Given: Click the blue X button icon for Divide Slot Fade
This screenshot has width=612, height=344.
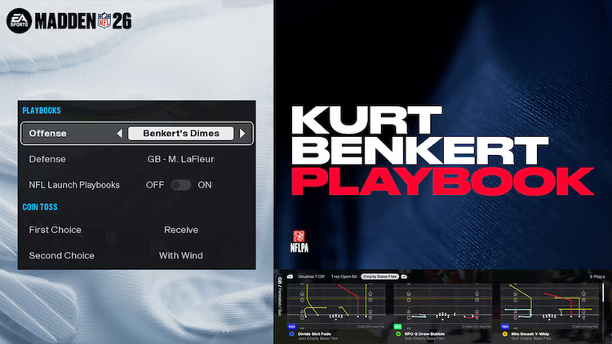Looking at the screenshot, I should pos(291,334).
